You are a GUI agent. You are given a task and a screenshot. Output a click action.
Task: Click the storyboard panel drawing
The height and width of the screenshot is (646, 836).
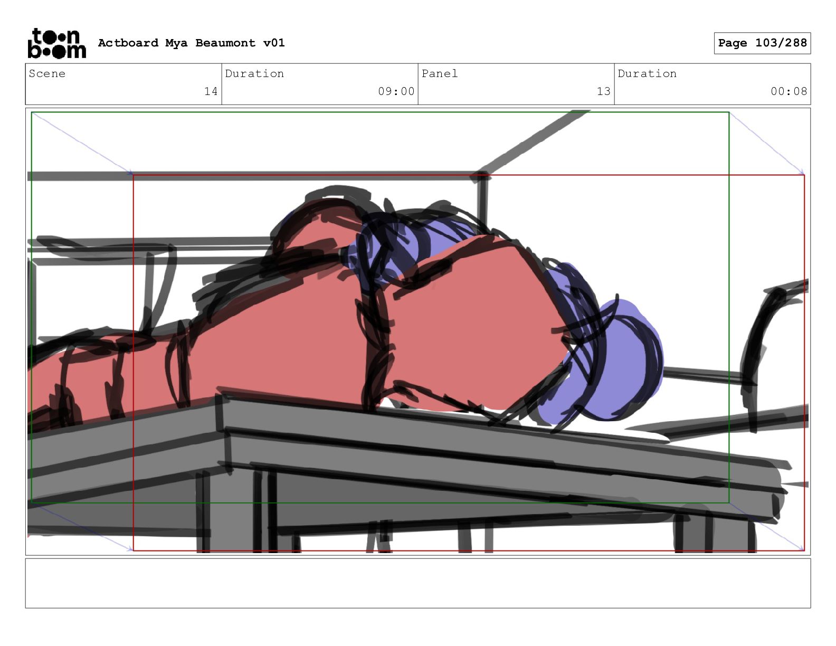pyautogui.click(x=418, y=331)
